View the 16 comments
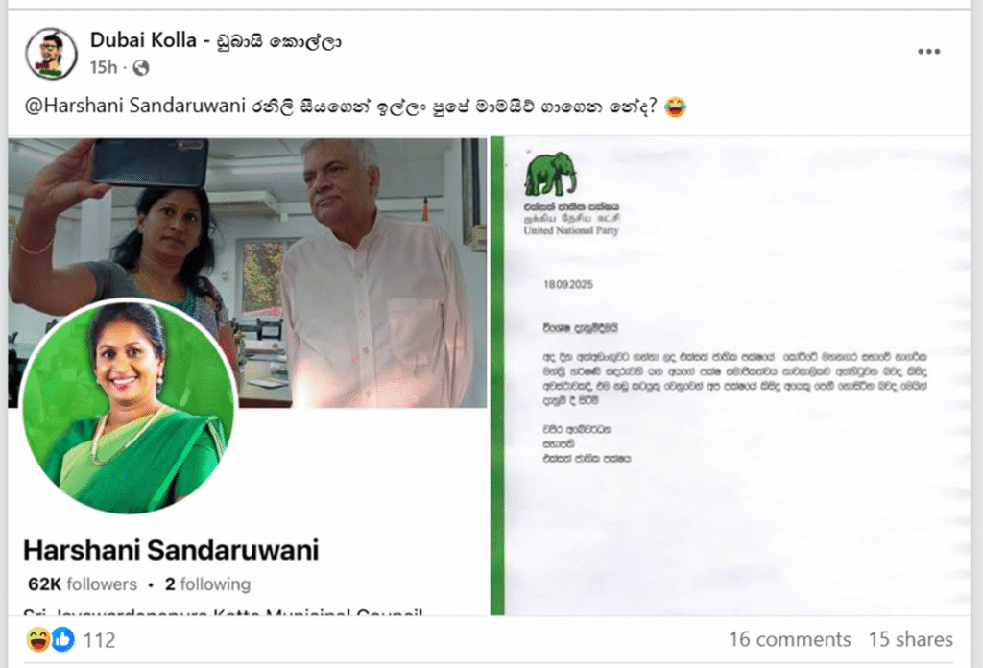983x668 pixels. [789, 639]
